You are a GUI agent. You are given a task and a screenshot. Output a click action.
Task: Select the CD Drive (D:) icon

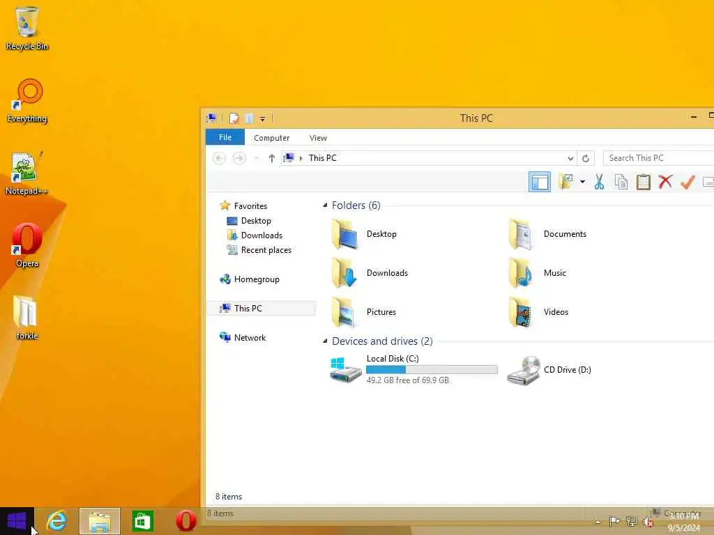(x=524, y=371)
